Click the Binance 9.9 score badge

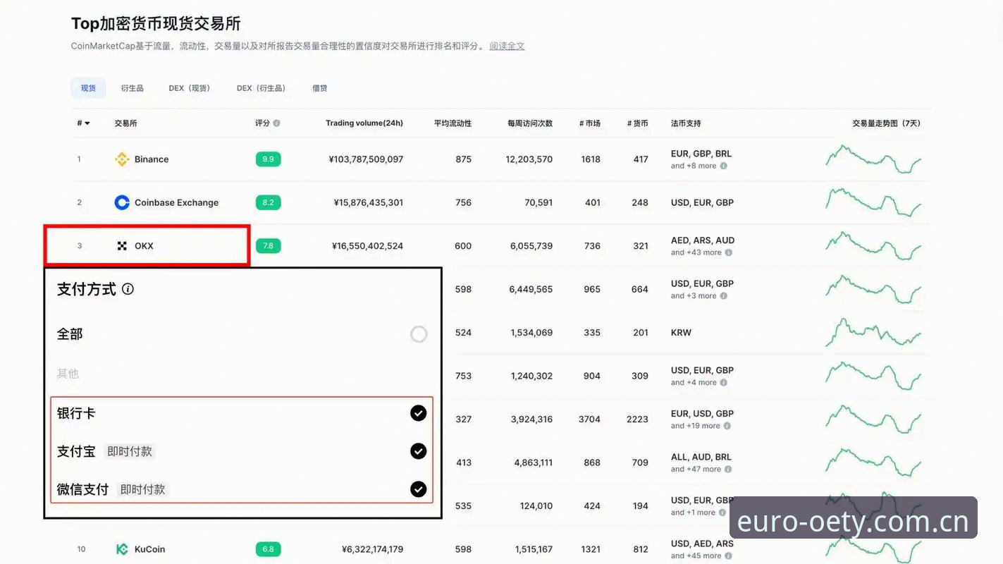[x=269, y=159]
